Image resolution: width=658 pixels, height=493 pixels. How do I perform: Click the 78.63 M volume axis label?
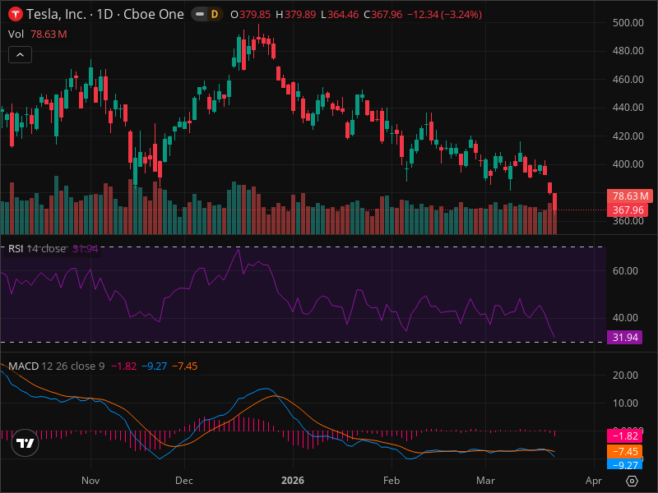(x=629, y=196)
